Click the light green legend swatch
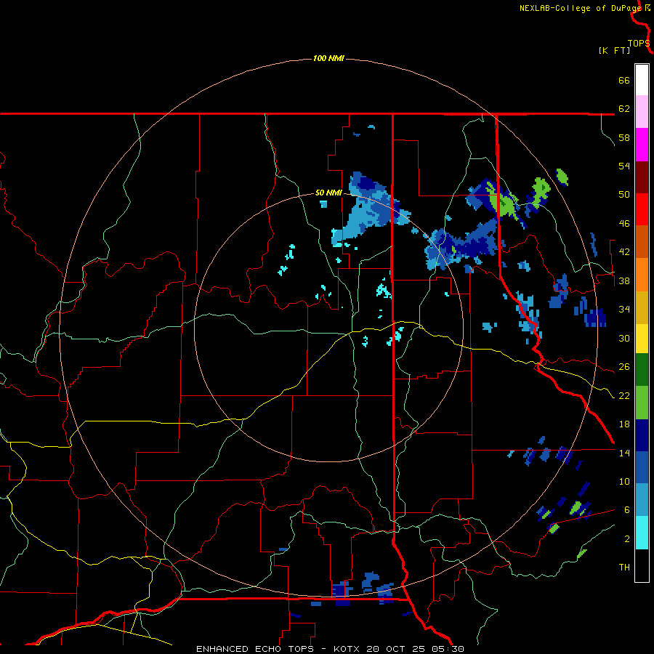Screen dimensions: 654x654 pyautogui.click(x=642, y=403)
